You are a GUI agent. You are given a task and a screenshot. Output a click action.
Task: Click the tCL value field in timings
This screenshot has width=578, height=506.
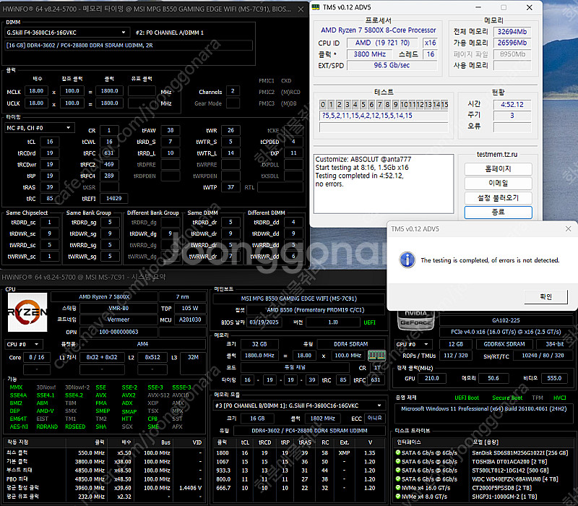50,142
